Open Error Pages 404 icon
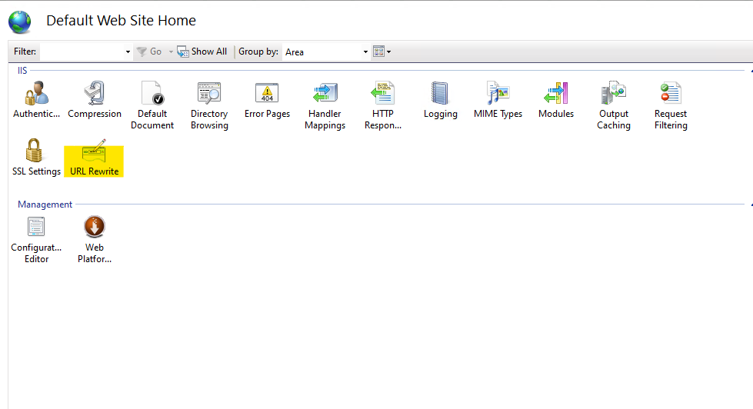 tap(267, 93)
